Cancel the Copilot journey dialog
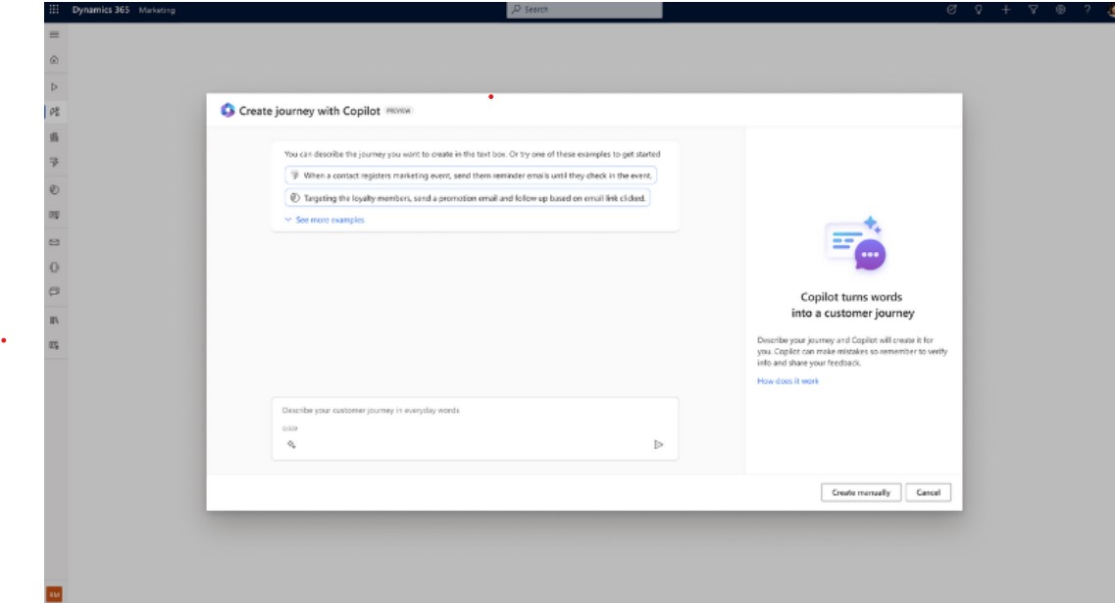Viewport: 1115px width, 603px height. [x=928, y=492]
